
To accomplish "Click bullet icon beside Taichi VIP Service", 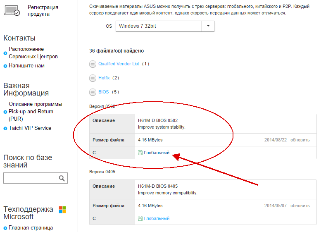I will pyautogui.click(x=5, y=129).
